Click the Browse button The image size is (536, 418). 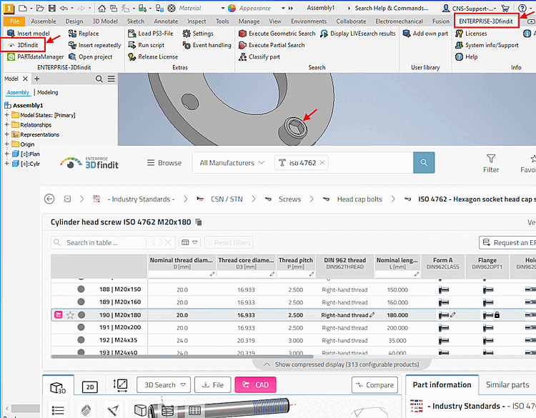164,163
